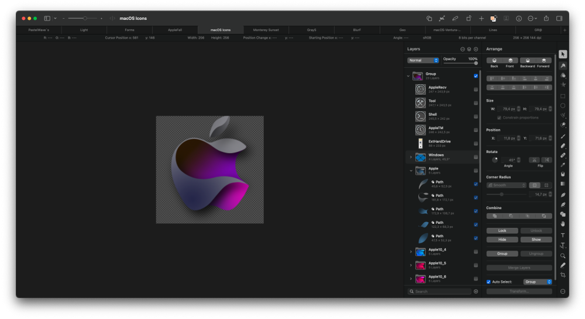Switch to the BlurF tab
Image resolution: width=585 pixels, height=319 pixels.
[x=357, y=30]
